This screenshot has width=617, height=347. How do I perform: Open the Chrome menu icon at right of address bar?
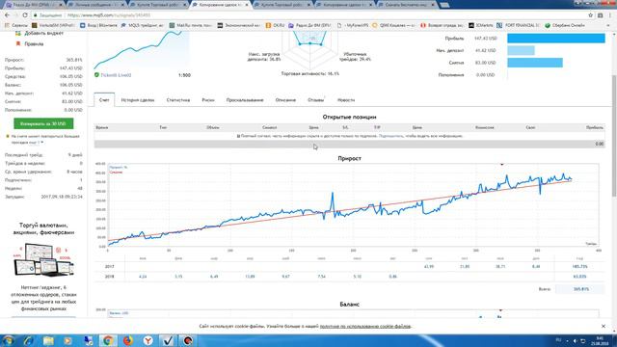coord(610,15)
